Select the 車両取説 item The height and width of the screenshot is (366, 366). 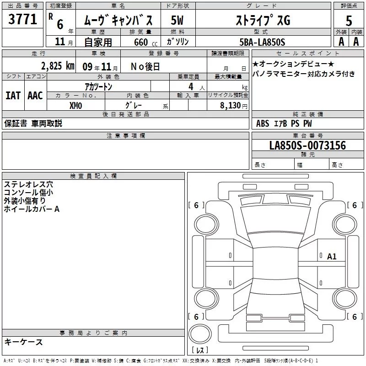point(47,123)
